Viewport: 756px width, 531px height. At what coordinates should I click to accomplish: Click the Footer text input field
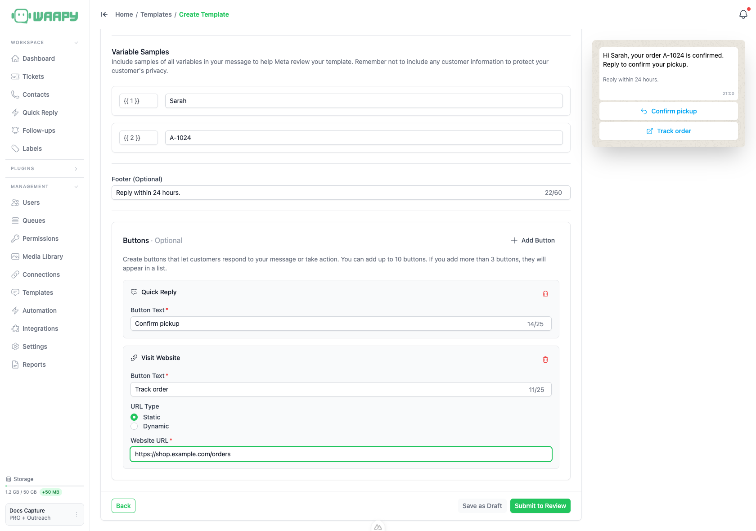pos(341,193)
